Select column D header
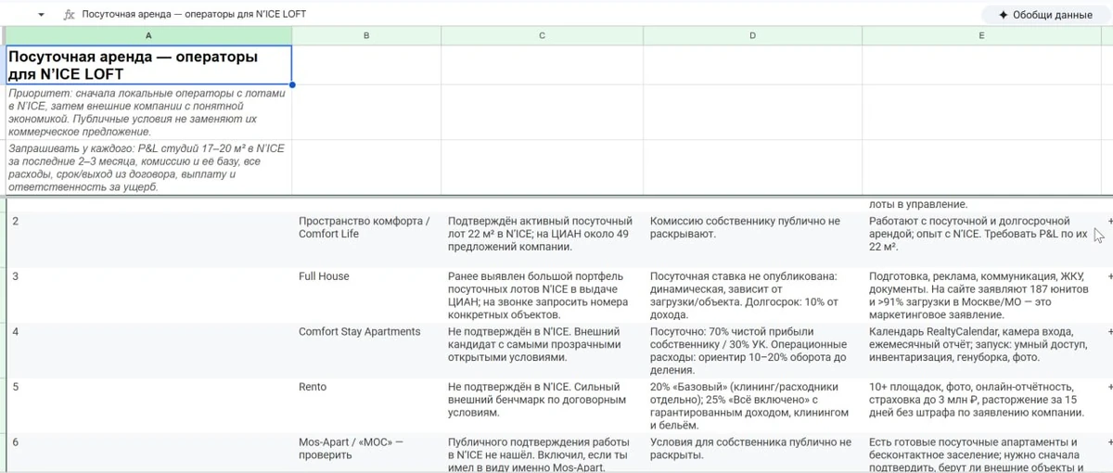This screenshot has width=1113, height=473. (x=752, y=35)
